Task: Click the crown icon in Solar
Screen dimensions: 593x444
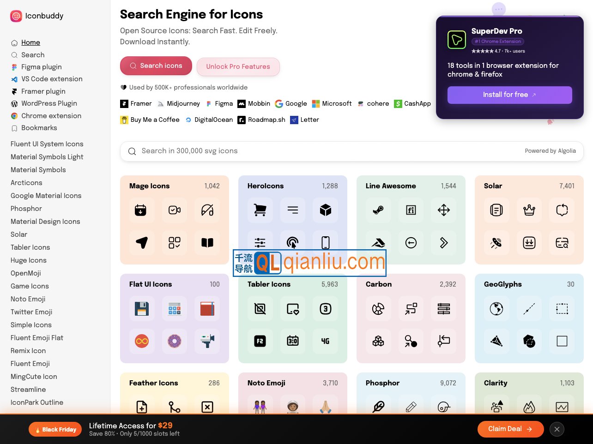Action: point(529,210)
